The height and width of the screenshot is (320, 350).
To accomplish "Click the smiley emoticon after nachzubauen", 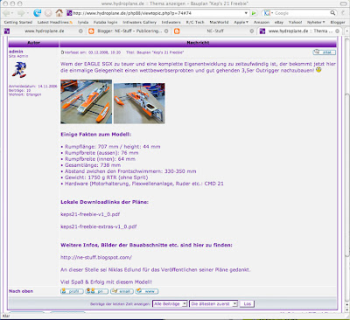I will click(x=318, y=70).
